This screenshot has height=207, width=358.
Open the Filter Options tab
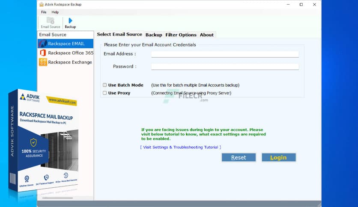click(181, 35)
